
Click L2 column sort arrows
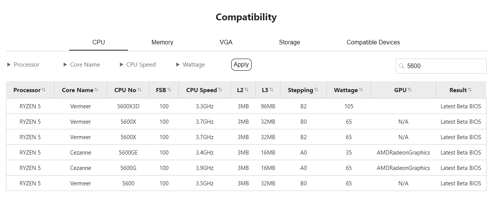coord(247,90)
